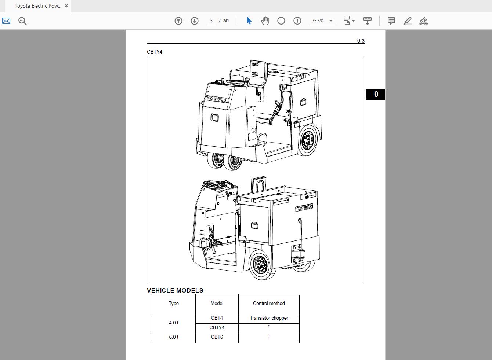Image resolution: width=492 pixels, height=360 pixels.
Task: Select the Highlight text tool
Action: tap(407, 21)
